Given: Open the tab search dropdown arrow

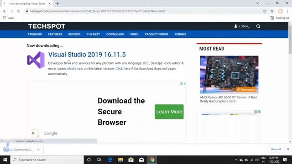Looking at the screenshot, I should (x=257, y=3).
